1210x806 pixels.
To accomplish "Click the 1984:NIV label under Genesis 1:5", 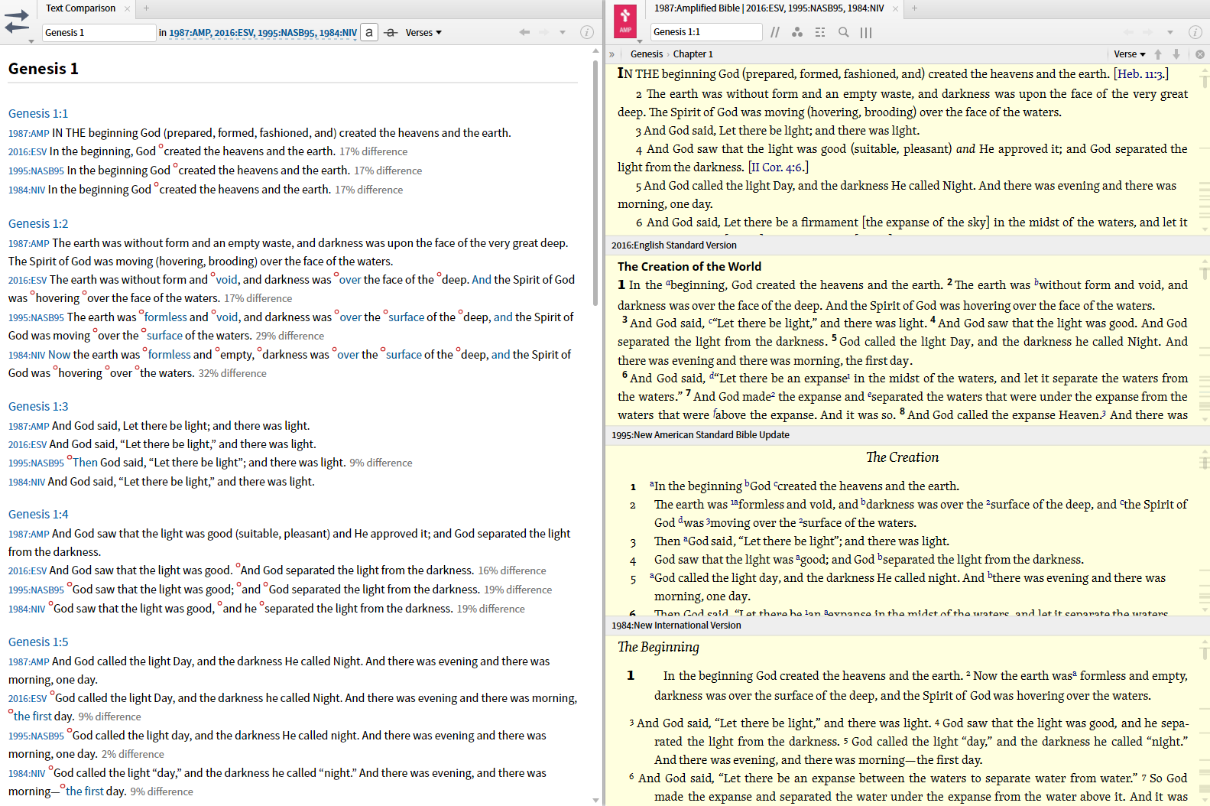I will click(x=27, y=774).
